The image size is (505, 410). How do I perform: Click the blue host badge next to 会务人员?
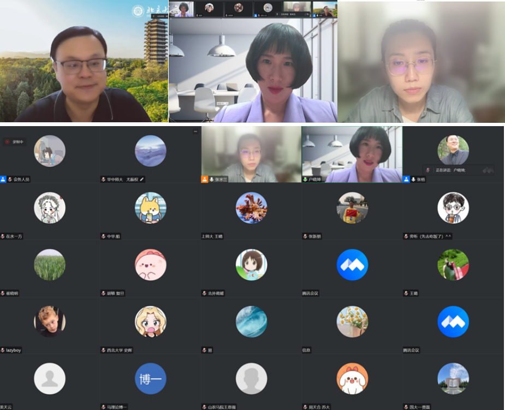pos(3,179)
